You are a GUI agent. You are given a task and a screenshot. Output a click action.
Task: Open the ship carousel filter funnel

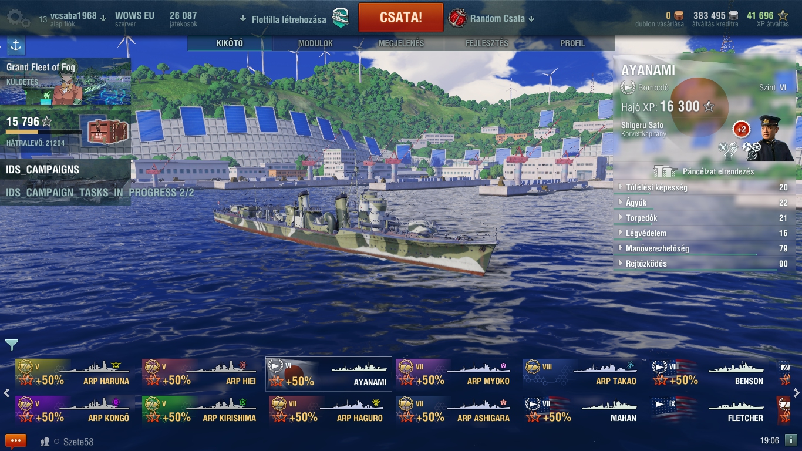12,345
